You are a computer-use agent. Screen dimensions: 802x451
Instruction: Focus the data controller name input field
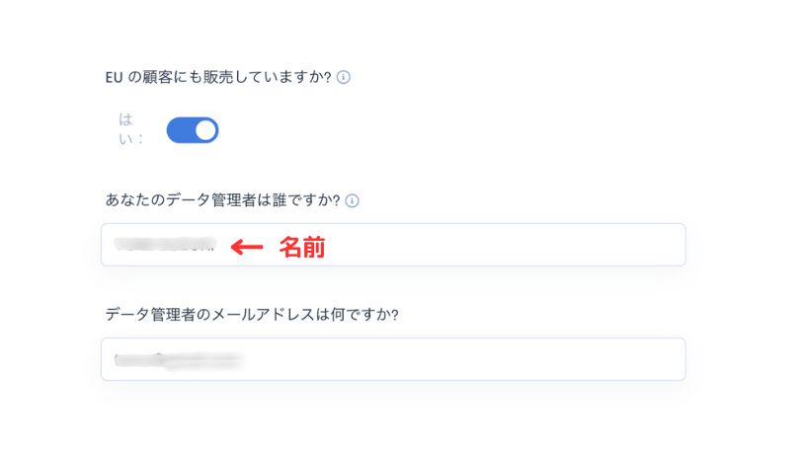(393, 245)
